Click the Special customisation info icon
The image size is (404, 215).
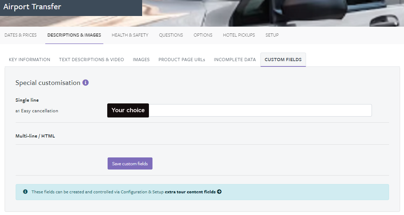click(x=85, y=82)
